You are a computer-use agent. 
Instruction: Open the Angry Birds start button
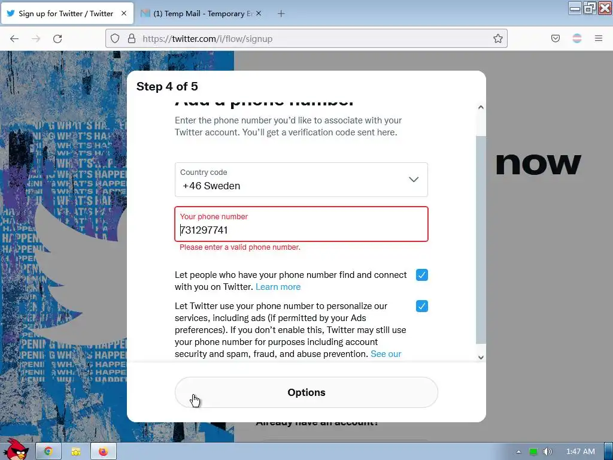tap(16, 449)
